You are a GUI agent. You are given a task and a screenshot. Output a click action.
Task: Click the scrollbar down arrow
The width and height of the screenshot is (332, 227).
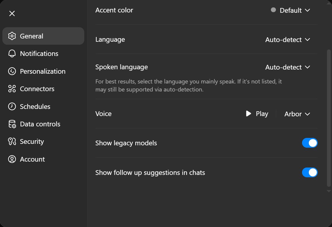click(329, 191)
